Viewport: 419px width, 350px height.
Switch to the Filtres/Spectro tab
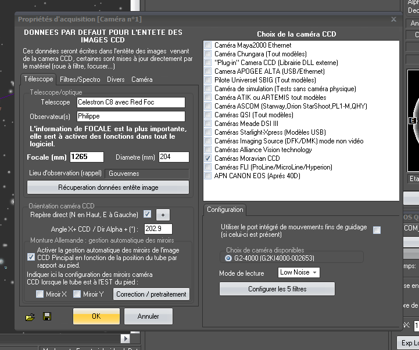click(x=80, y=79)
